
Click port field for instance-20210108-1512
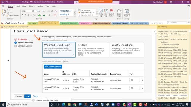pyautogui.click(x=135, y=80)
